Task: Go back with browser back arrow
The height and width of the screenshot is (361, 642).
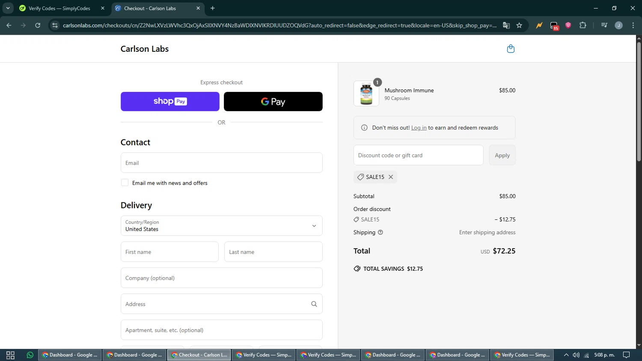Action: point(9,25)
